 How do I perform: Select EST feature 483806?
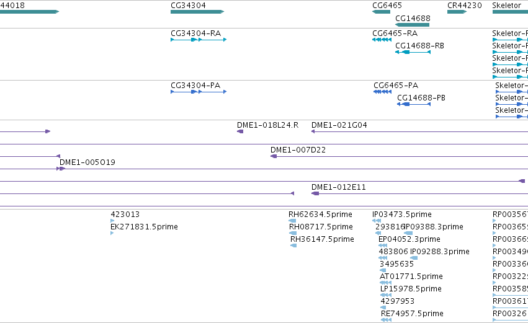[x=383, y=258]
